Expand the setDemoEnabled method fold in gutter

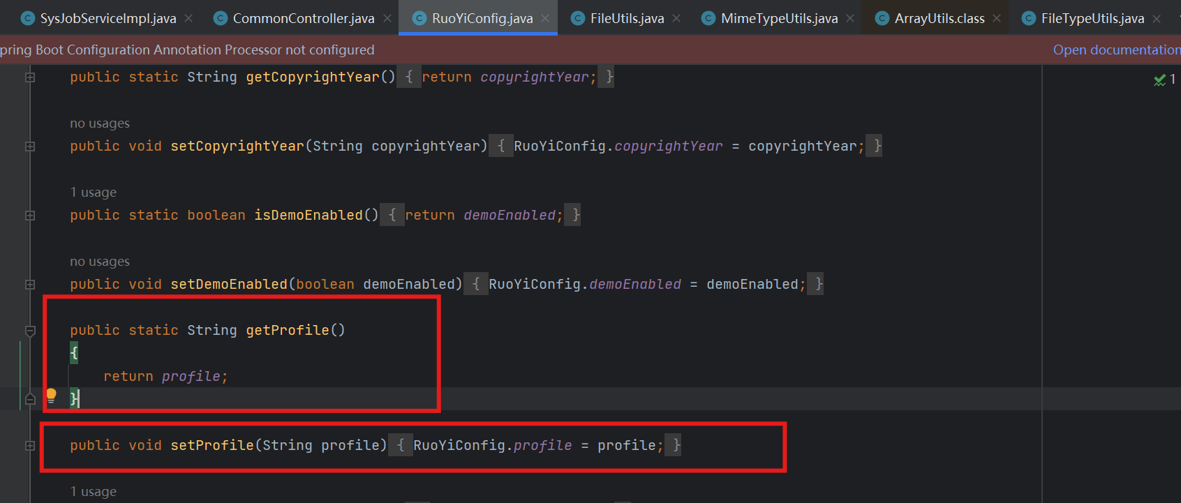pyautogui.click(x=30, y=285)
